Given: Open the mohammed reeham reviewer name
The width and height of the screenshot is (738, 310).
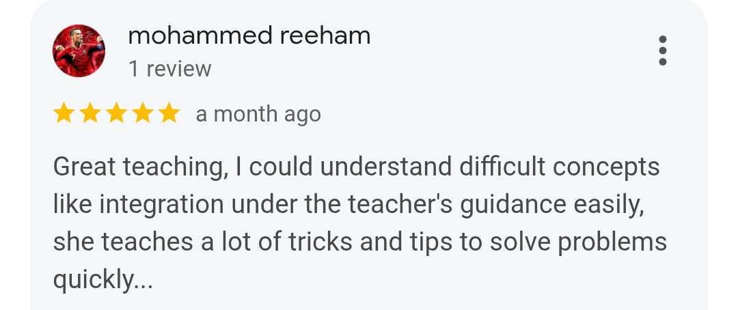Looking at the screenshot, I should pos(249,36).
